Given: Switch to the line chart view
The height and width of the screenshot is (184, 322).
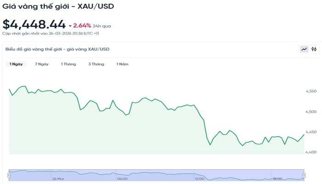Looking at the screenshot, I should (x=304, y=49).
